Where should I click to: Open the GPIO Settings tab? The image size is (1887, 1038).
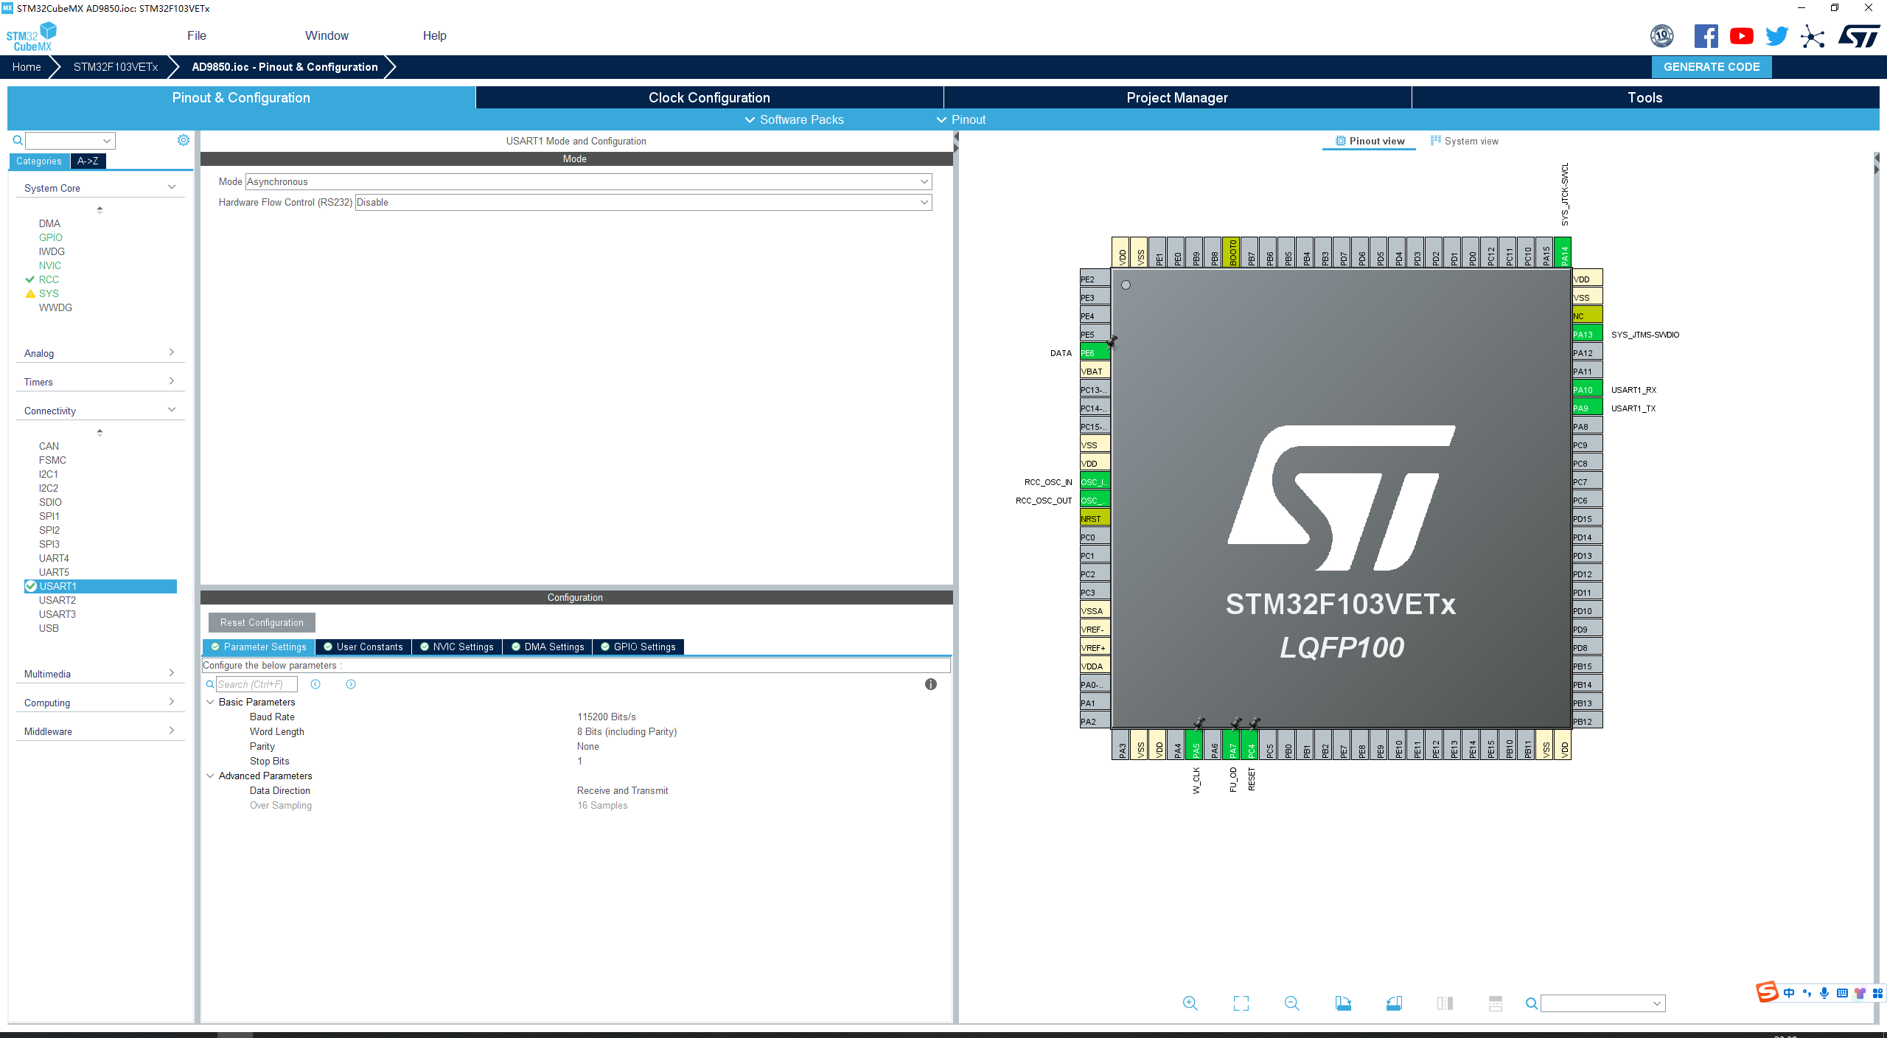[x=638, y=647]
